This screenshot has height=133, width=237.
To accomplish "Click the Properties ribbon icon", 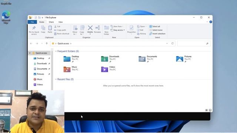I will pos(131,30).
